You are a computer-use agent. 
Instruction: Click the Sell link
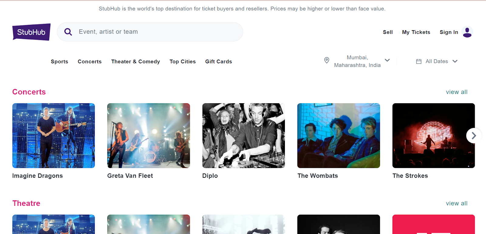click(x=388, y=32)
